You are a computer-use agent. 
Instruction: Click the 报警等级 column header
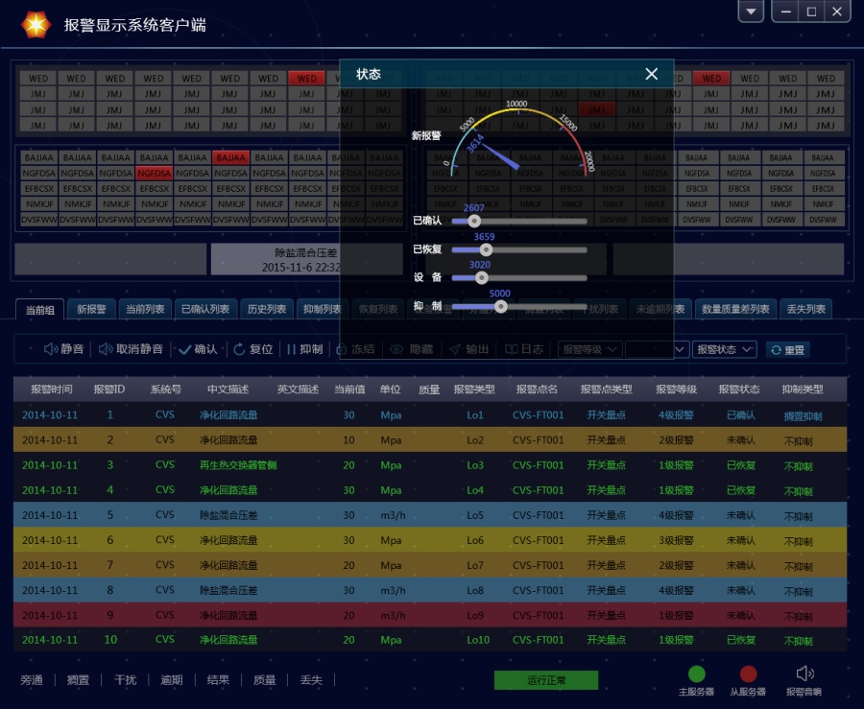[x=676, y=390]
